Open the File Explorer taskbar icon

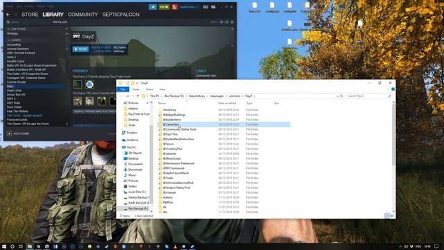29,247
